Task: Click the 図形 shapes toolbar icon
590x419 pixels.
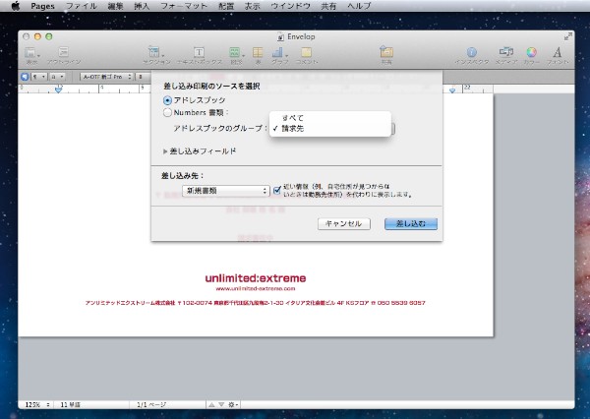Action: (x=236, y=55)
